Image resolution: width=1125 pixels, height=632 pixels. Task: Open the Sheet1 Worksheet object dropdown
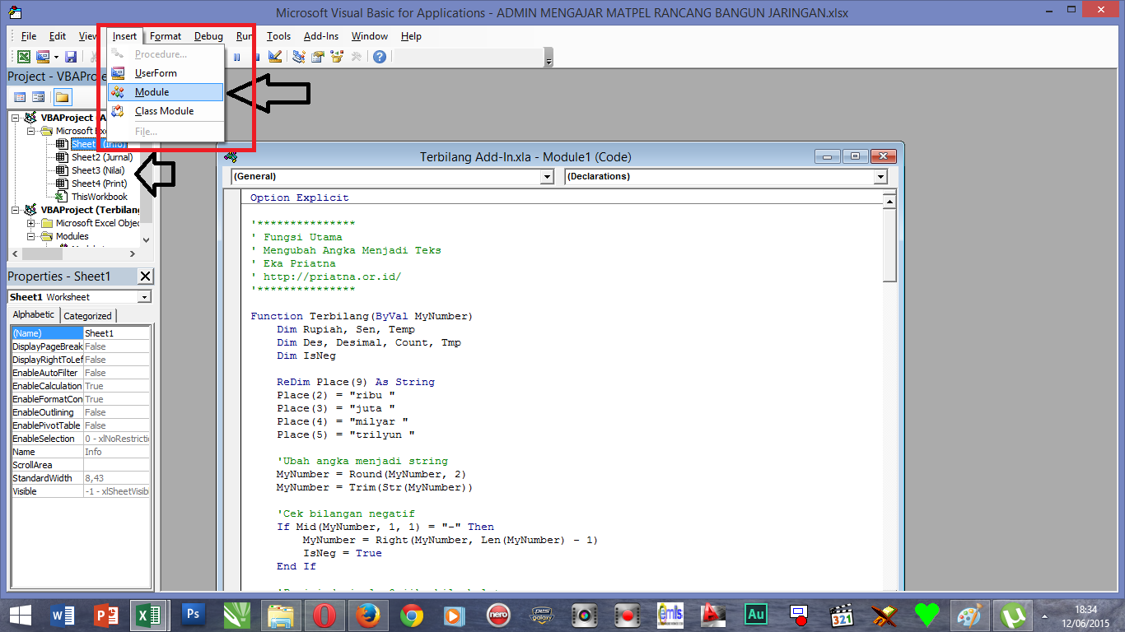[x=145, y=297]
